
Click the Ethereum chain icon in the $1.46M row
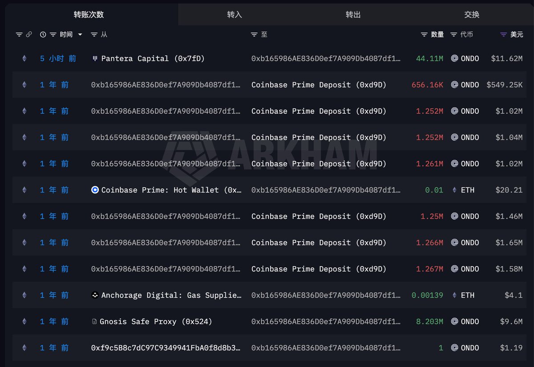tap(24, 216)
